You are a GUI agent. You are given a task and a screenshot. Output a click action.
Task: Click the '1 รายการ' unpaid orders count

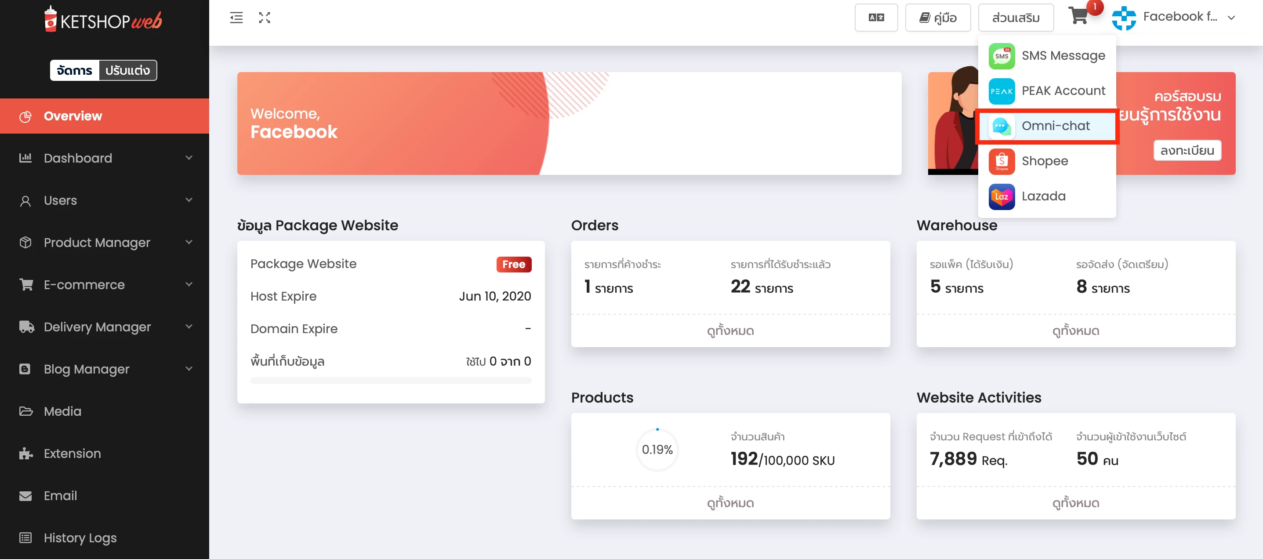pos(609,287)
